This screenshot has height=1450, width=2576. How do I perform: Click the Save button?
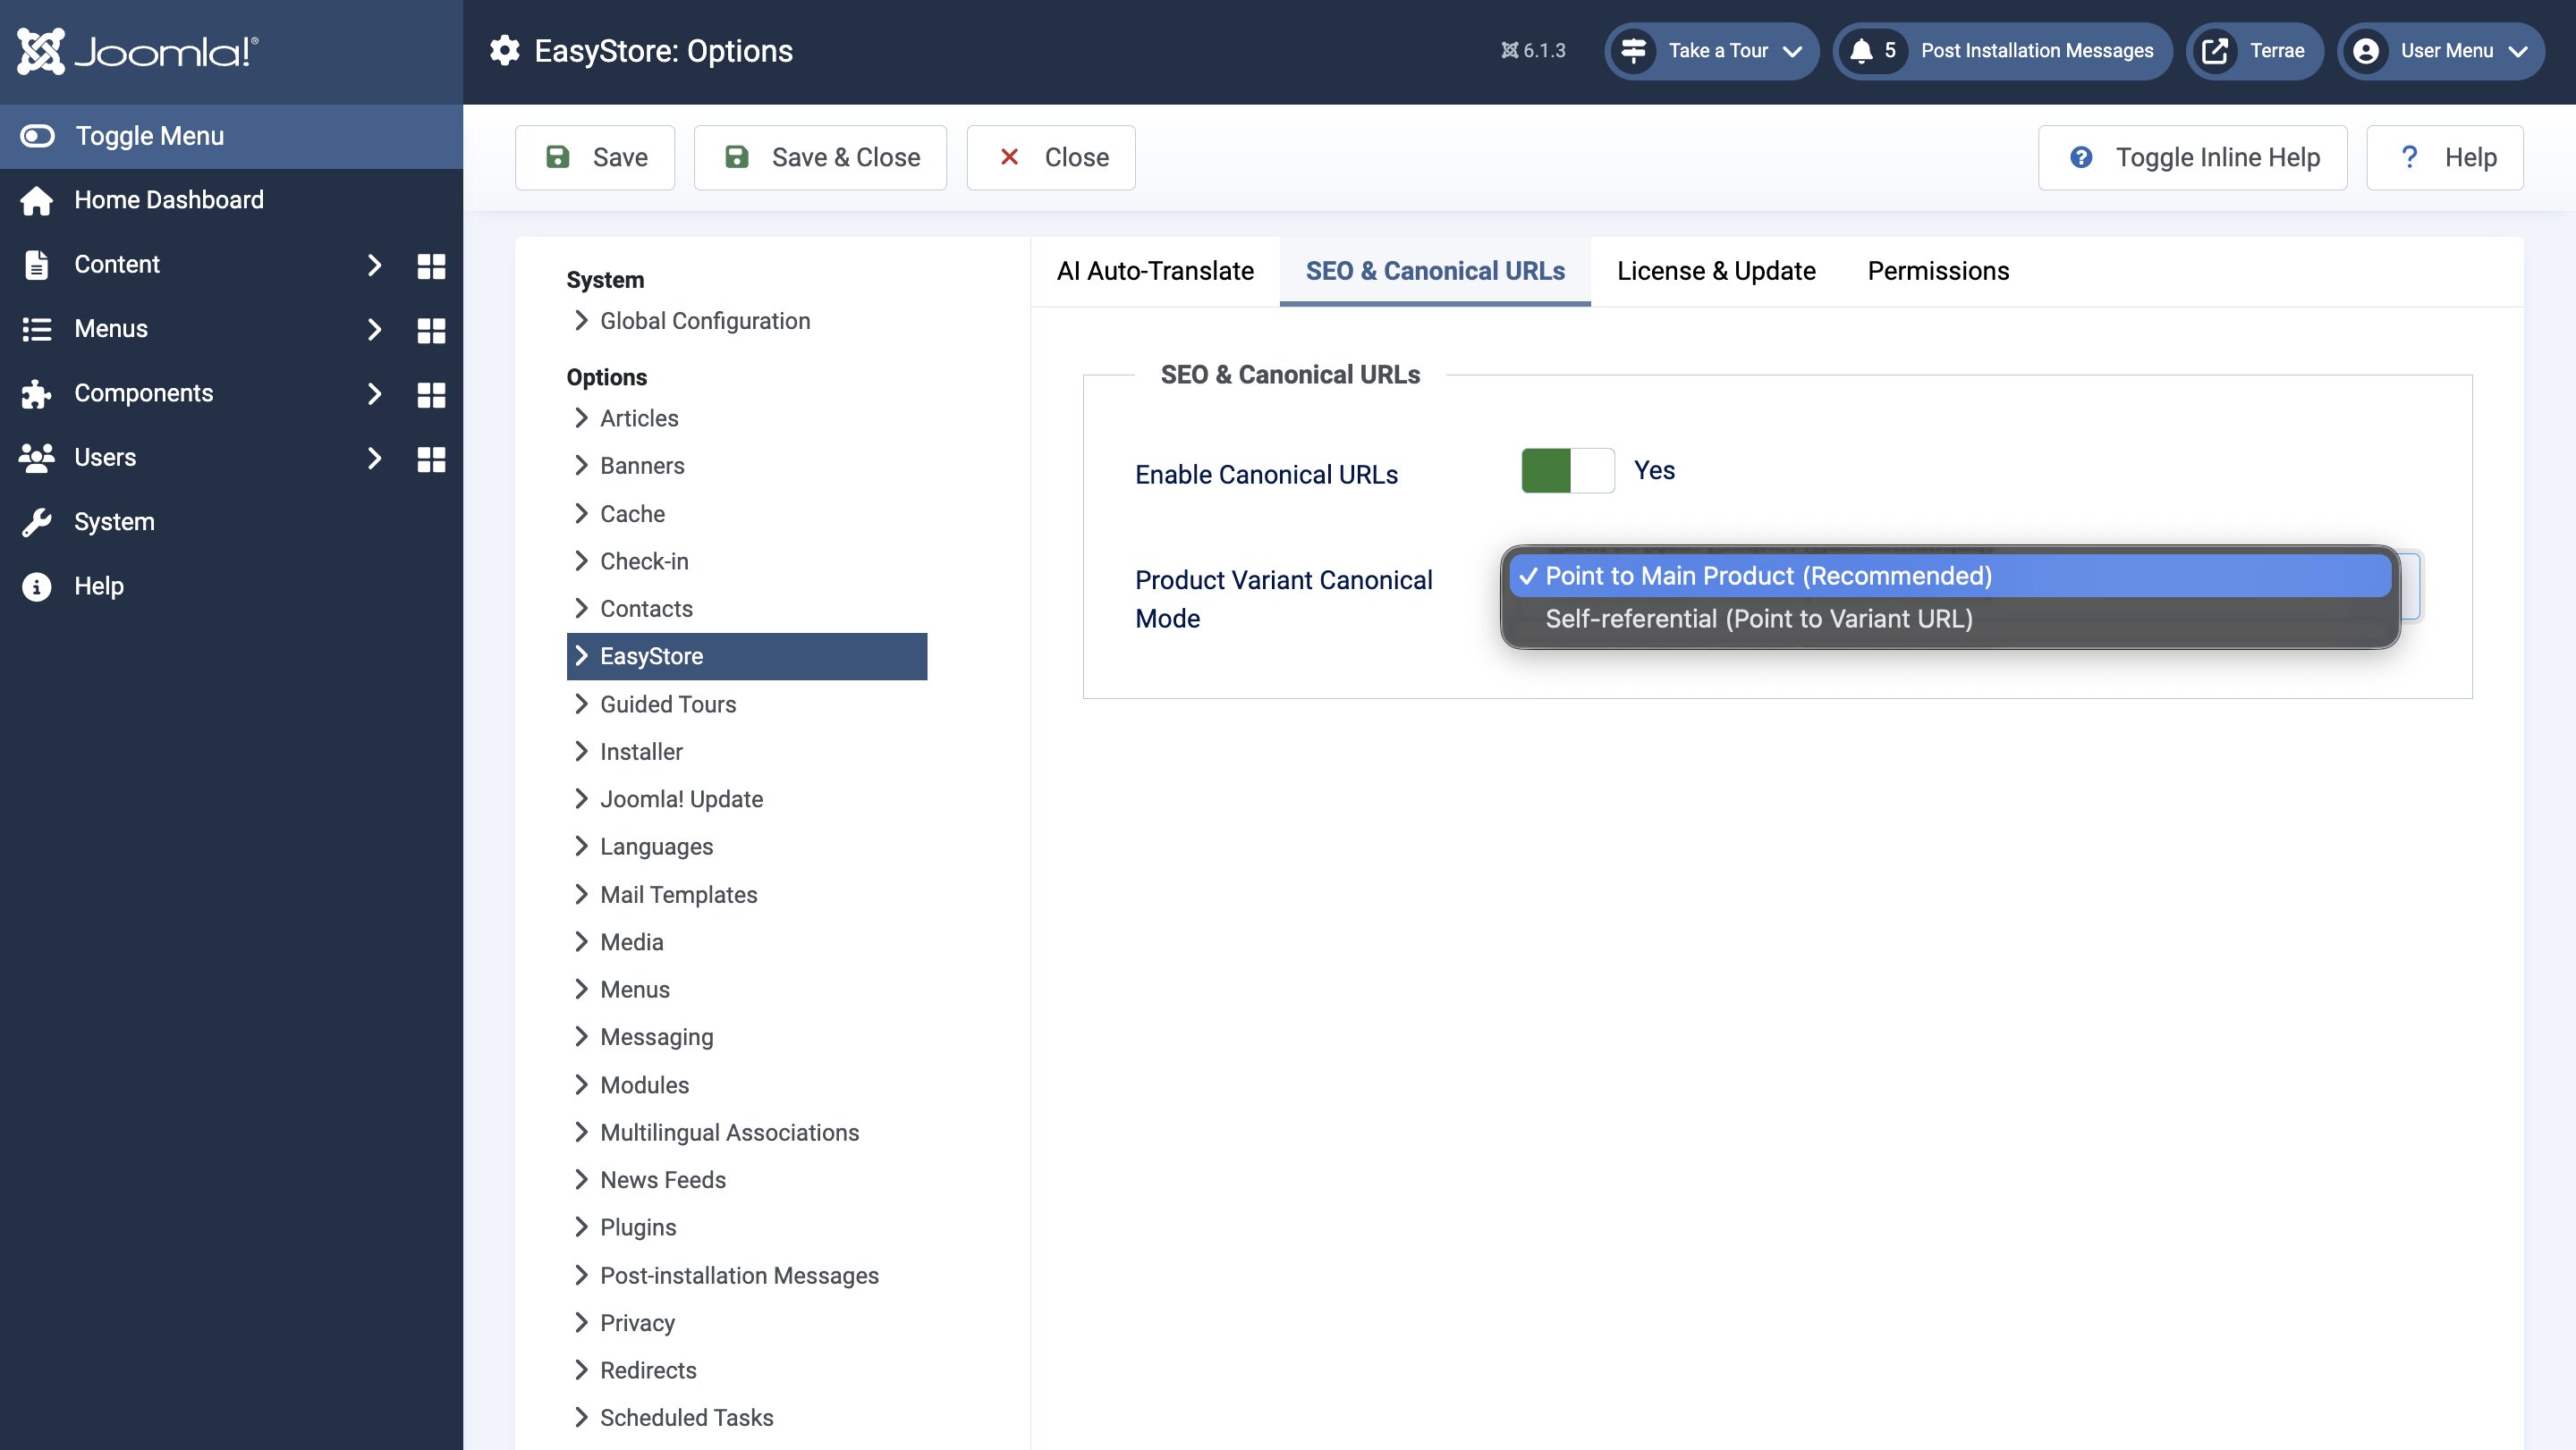[595, 158]
